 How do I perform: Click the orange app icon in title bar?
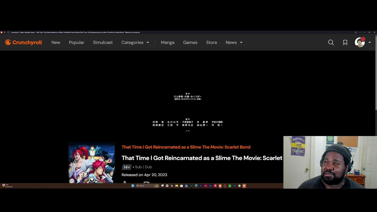point(1,32)
